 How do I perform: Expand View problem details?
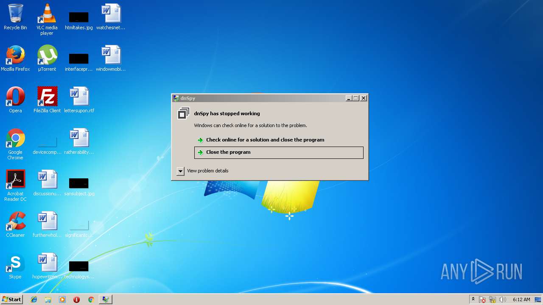click(x=180, y=171)
